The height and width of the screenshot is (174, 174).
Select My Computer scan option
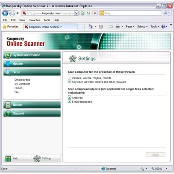click(x=22, y=84)
